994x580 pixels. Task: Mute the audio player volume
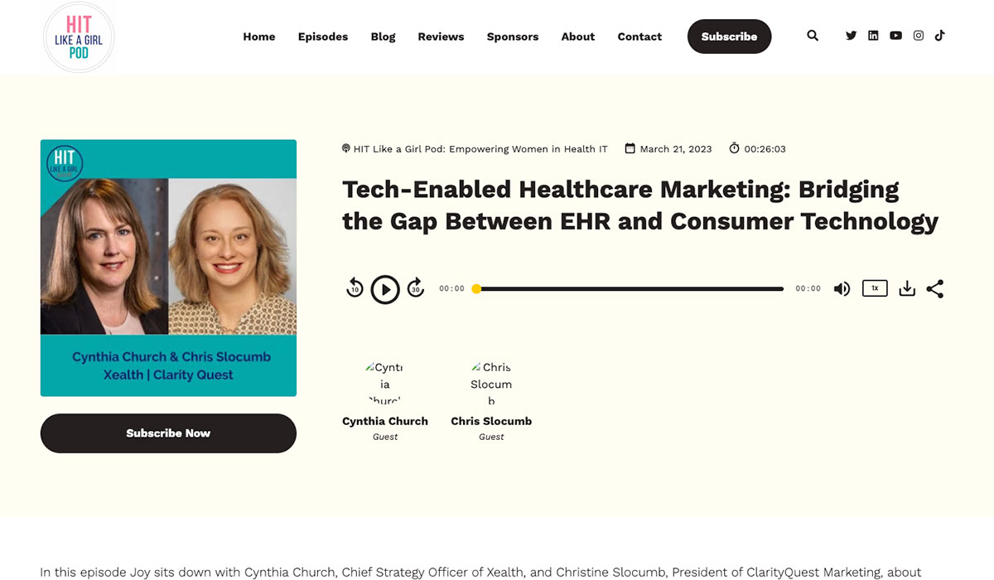coord(842,288)
